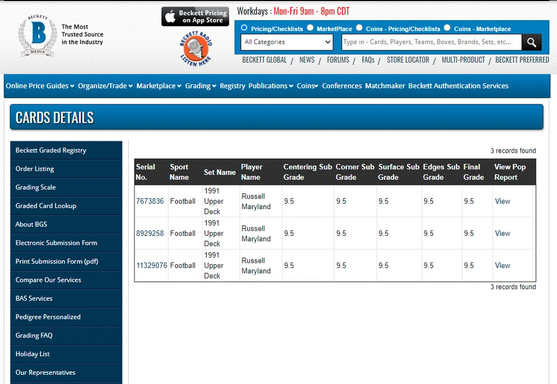Open Grading Scale in the sidebar

coord(66,187)
